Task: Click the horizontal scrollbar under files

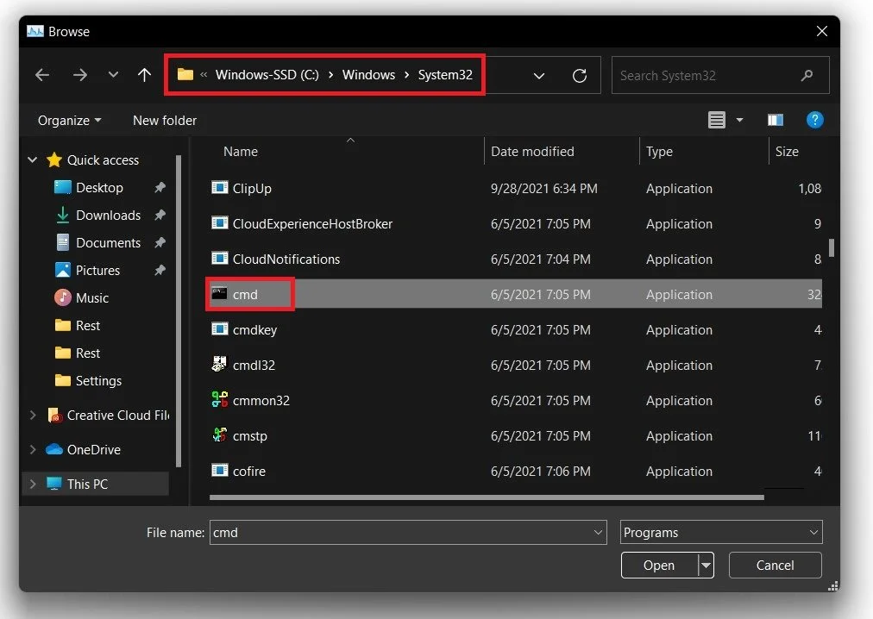Action: [487, 497]
